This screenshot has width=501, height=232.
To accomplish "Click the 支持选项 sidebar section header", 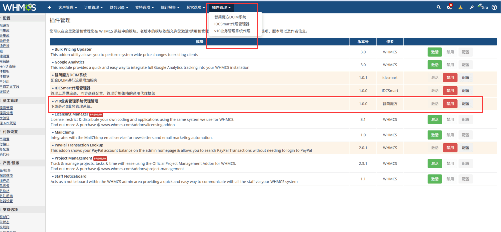I will (10, 210).
